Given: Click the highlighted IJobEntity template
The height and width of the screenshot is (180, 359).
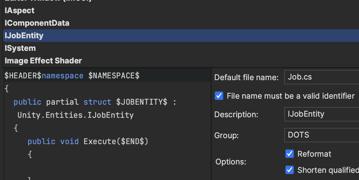Looking at the screenshot, I should click(24, 36).
